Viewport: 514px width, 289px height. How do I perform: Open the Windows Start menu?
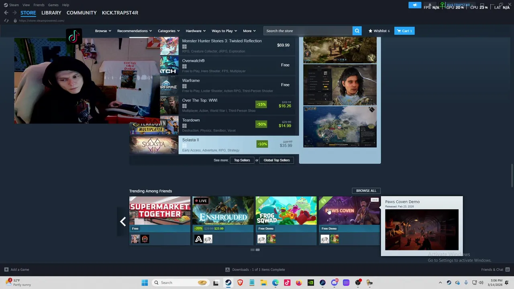point(145,283)
